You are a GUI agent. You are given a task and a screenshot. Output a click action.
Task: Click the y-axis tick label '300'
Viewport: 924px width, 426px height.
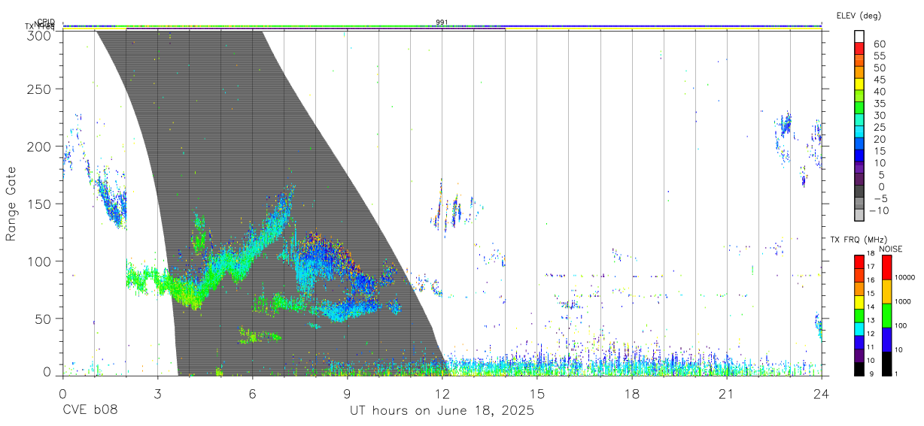click(40, 35)
